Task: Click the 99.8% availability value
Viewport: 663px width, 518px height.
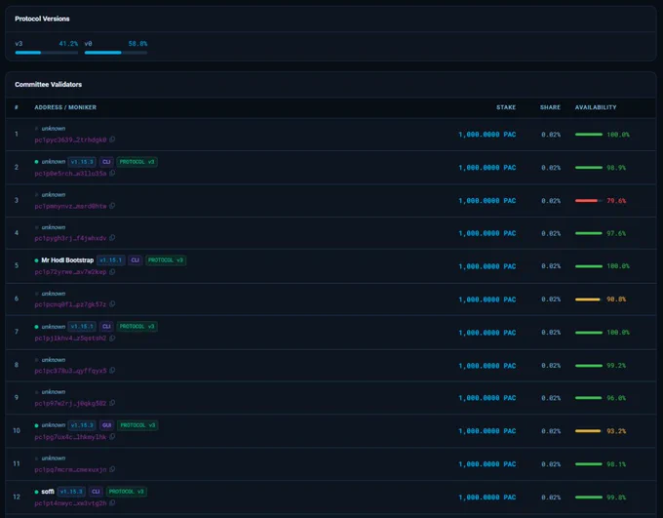Action: (x=616, y=498)
